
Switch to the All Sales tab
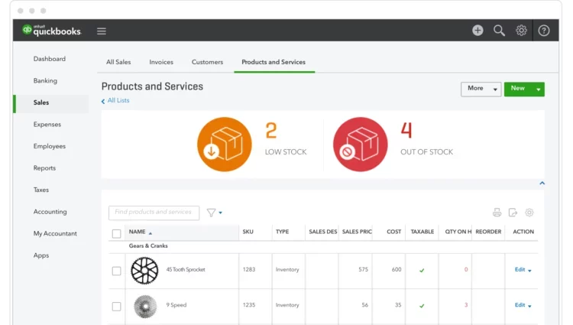pos(118,62)
